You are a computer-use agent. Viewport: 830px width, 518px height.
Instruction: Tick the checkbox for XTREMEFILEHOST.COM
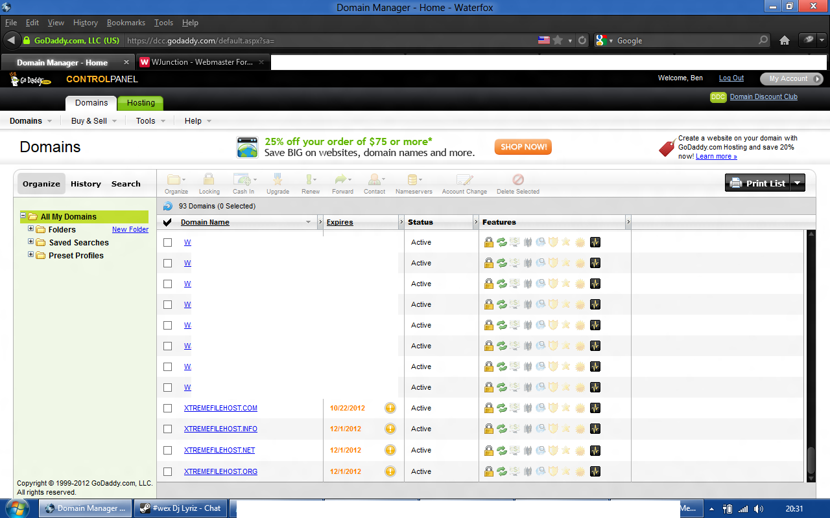(x=168, y=408)
